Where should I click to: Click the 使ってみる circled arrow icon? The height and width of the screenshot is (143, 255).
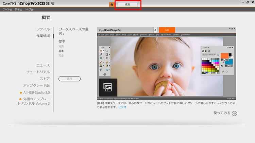(234, 114)
